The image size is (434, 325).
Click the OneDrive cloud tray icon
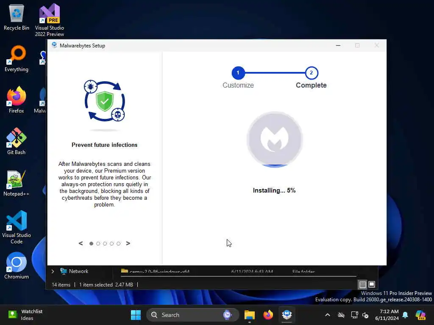341,315
